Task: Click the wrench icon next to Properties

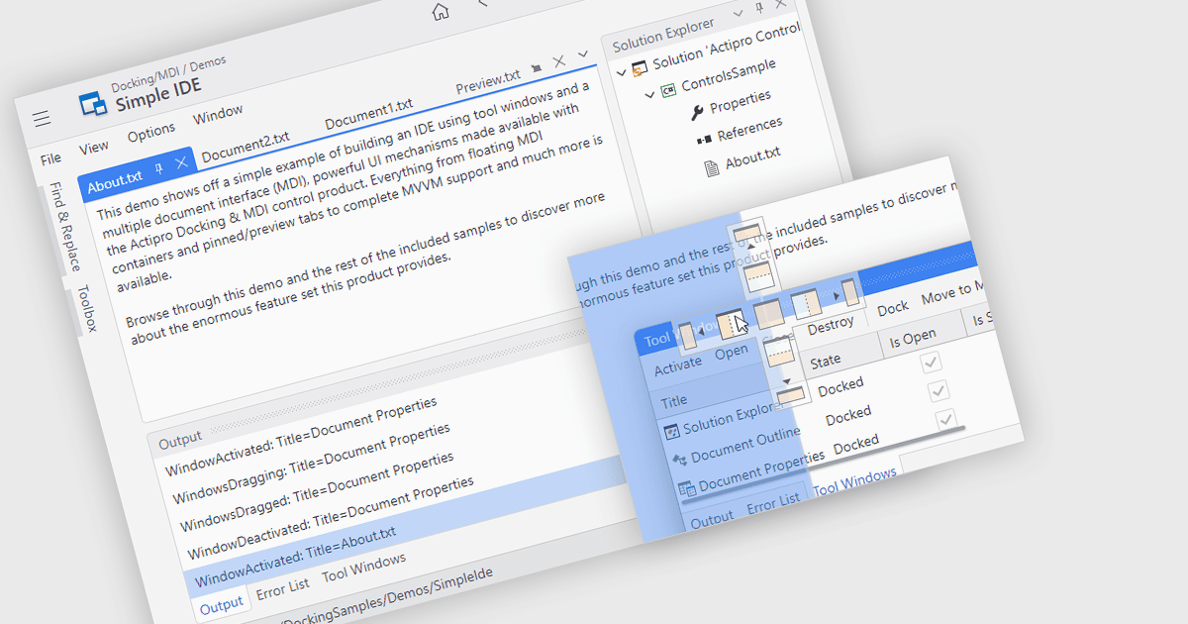Action: pos(697,112)
